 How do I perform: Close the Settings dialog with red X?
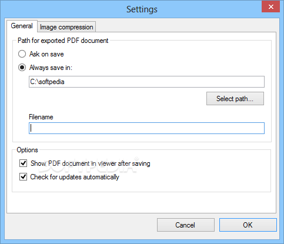pyautogui.click(x=270, y=6)
